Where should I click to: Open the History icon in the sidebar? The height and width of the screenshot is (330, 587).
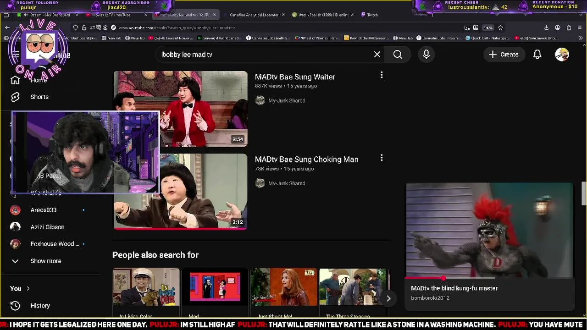(15, 306)
